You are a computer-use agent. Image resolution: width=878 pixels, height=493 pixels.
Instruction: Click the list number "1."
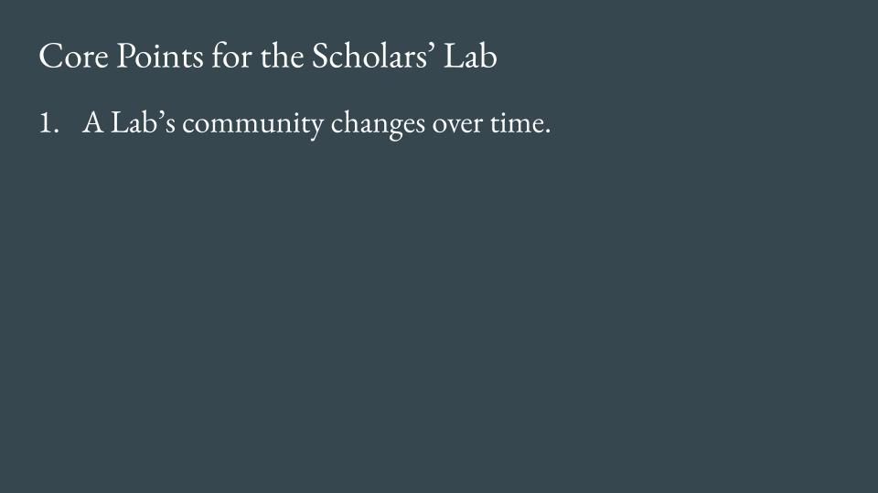pyautogui.click(x=48, y=122)
